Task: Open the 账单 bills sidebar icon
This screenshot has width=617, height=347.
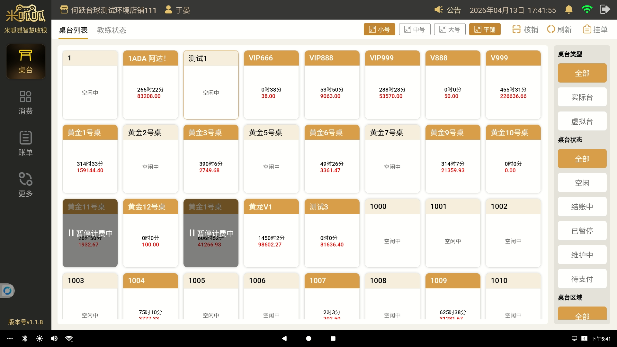Action: (25, 143)
